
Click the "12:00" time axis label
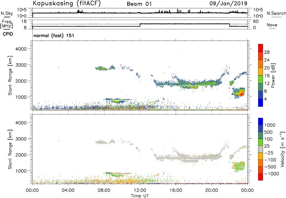[140, 190]
